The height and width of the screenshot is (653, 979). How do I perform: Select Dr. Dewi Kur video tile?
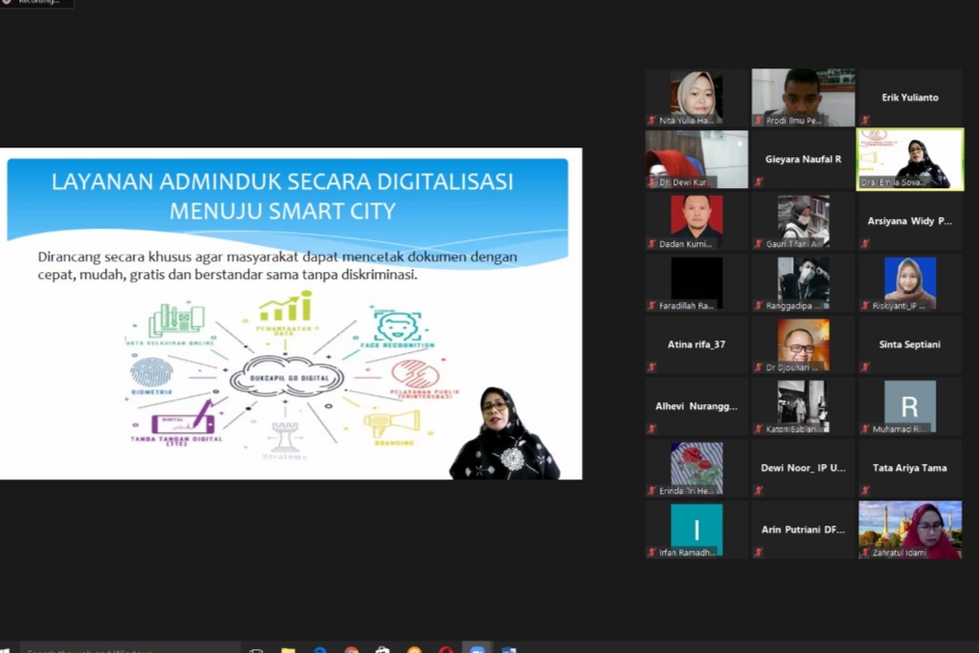696,159
